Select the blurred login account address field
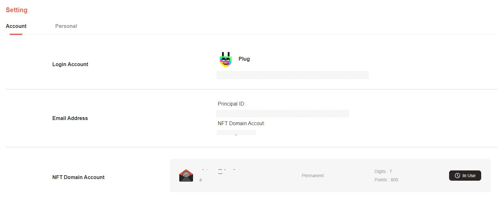Viewport: 504px width, 207px height. click(292, 75)
